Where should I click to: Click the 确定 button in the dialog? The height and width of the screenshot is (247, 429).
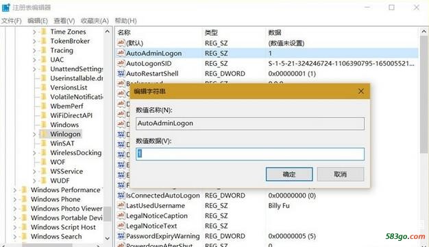click(289, 174)
